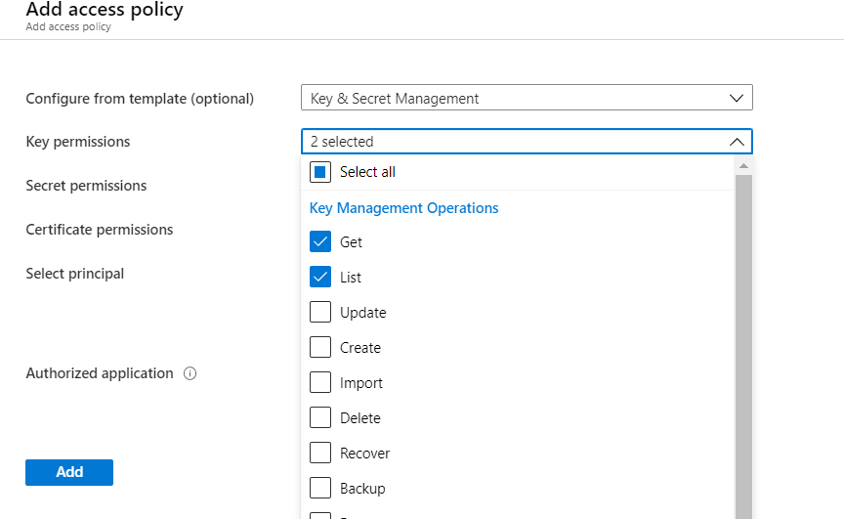The image size is (844, 519).
Task: Tick the Backup key permission
Action: point(320,489)
